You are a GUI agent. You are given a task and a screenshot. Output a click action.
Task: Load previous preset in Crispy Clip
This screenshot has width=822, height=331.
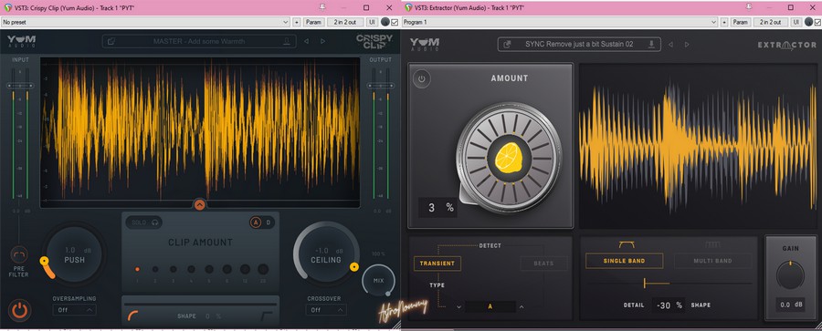pyautogui.click(x=306, y=41)
